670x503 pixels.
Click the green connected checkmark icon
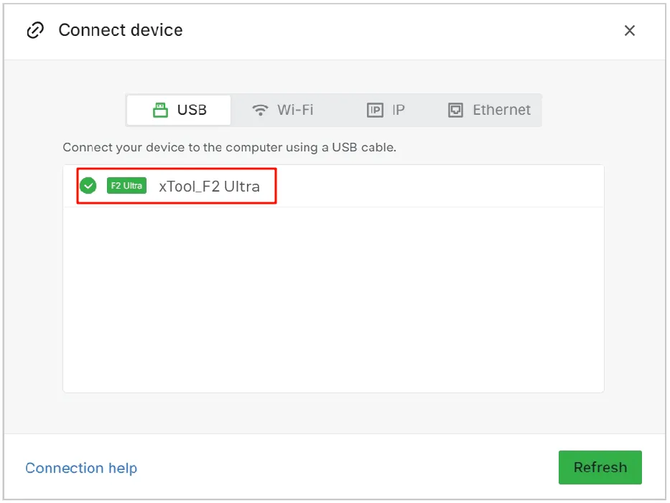tap(88, 186)
